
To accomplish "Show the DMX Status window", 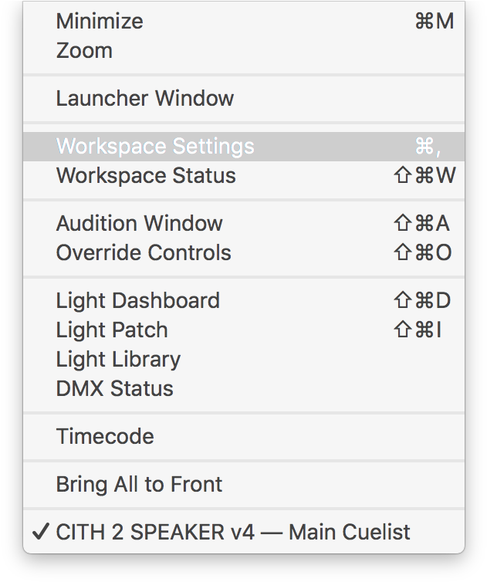I will click(x=114, y=389).
